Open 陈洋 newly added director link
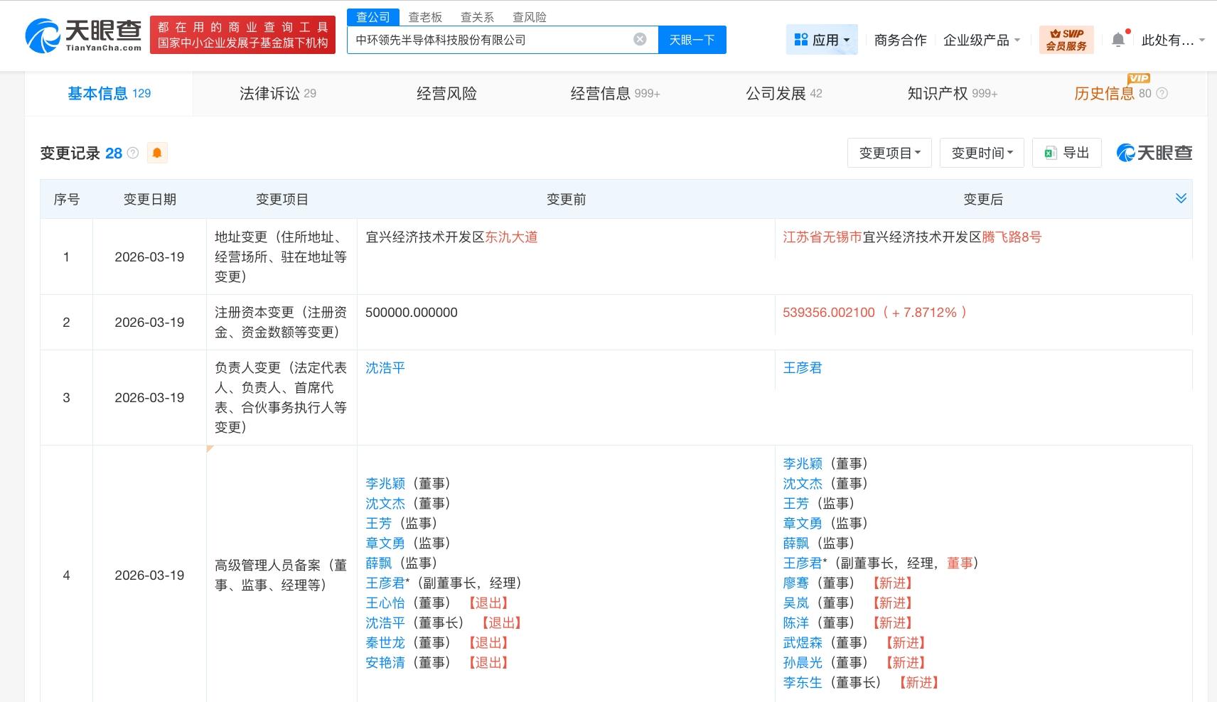This screenshot has width=1217, height=702. [796, 622]
